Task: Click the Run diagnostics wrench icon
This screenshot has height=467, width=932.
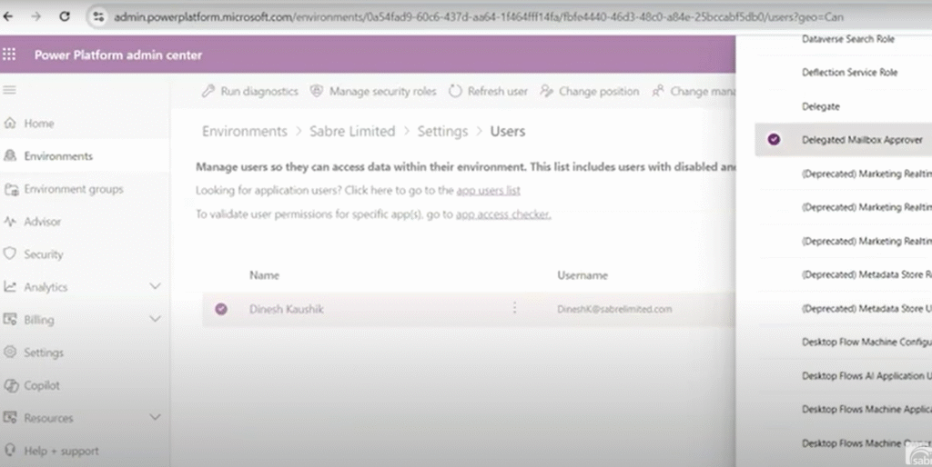Action: click(208, 91)
